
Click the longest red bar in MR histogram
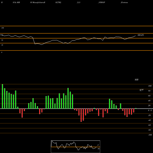[81, 115]
